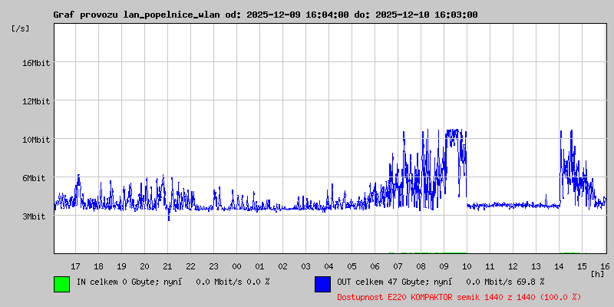Click hour label 17 on time axis
The image size is (614, 307).
[x=75, y=266]
